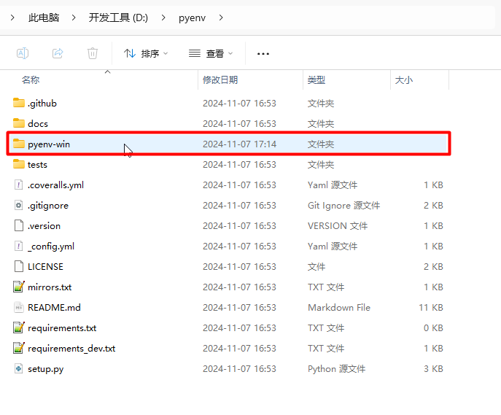Select the tests folder icon

pyautogui.click(x=19, y=164)
